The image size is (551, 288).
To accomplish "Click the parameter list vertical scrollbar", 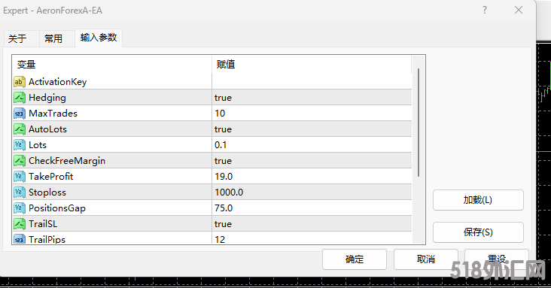I will (x=419, y=123).
